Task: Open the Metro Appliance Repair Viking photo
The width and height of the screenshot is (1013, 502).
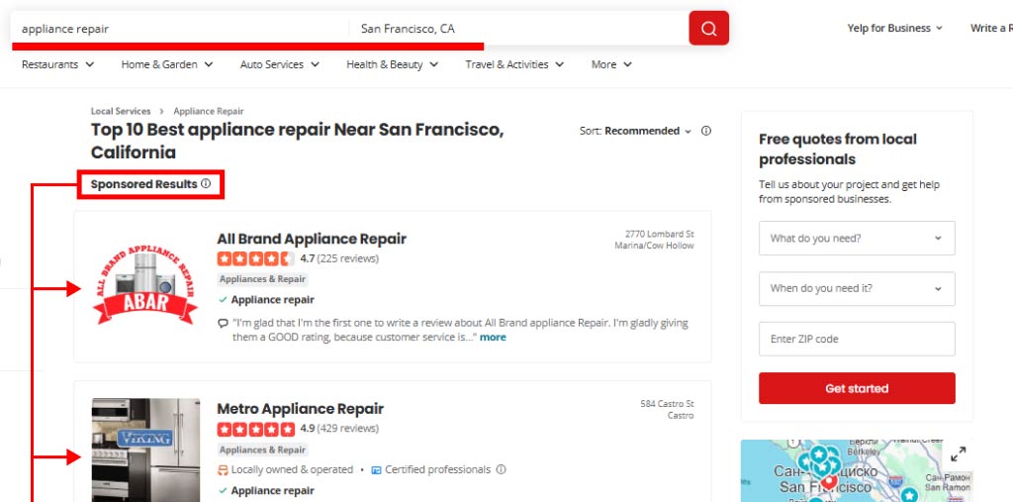Action: pos(145,451)
